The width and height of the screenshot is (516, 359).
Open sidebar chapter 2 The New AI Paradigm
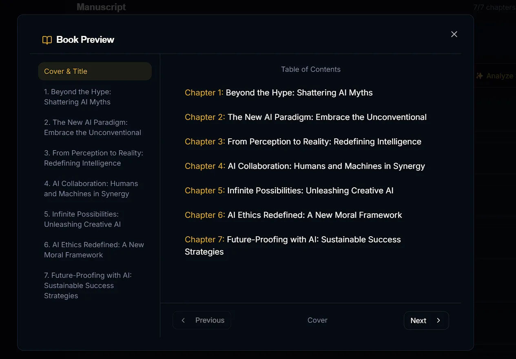click(x=95, y=128)
